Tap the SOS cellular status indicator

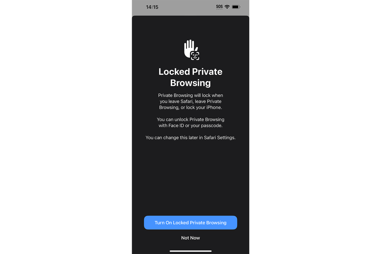tap(220, 6)
